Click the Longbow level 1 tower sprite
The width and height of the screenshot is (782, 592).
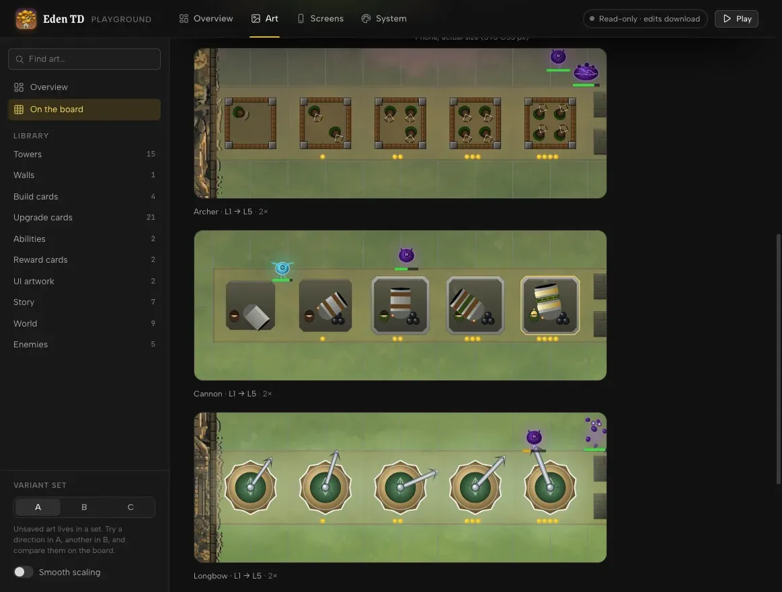tap(250, 487)
